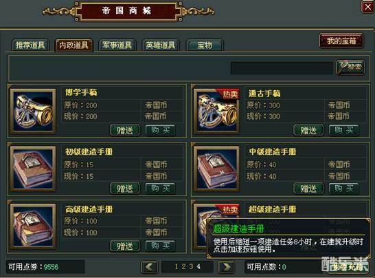Select the 初级建造手册 book icon
This screenshot has height=278, width=375.
[x=33, y=169]
